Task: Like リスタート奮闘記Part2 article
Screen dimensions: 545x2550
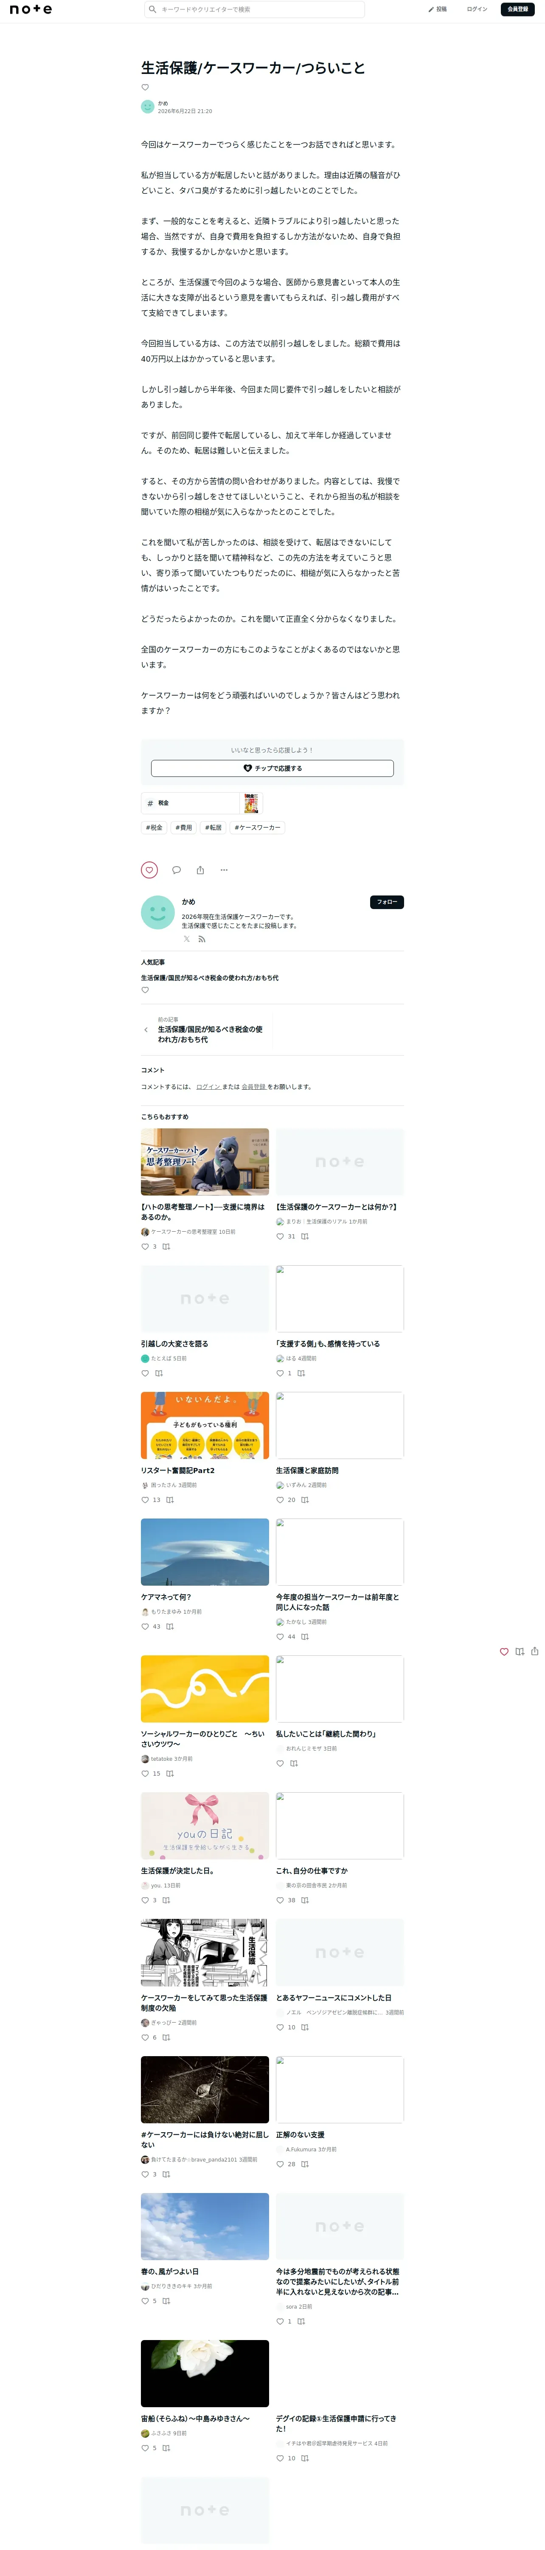Action: [146, 1500]
